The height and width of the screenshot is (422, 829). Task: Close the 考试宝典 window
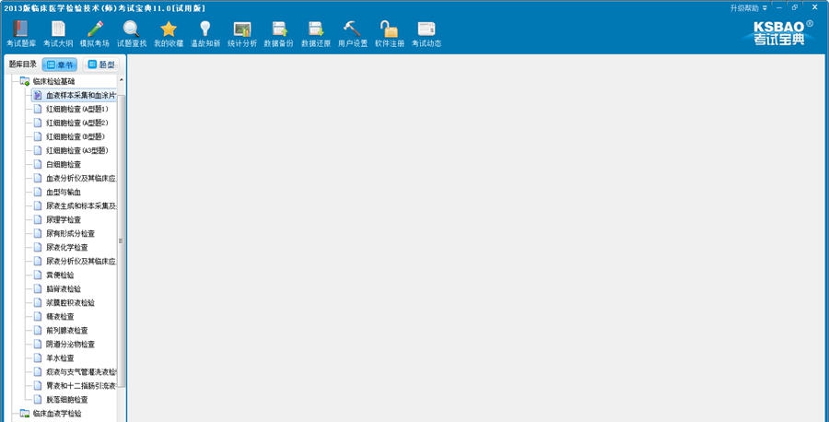(814, 7)
